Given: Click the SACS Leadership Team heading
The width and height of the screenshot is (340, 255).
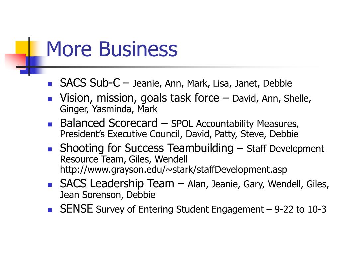Looking at the screenshot, I should pyautogui.click(x=117, y=183).
